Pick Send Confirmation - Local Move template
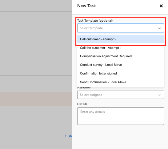 pyautogui.click(x=121, y=82)
